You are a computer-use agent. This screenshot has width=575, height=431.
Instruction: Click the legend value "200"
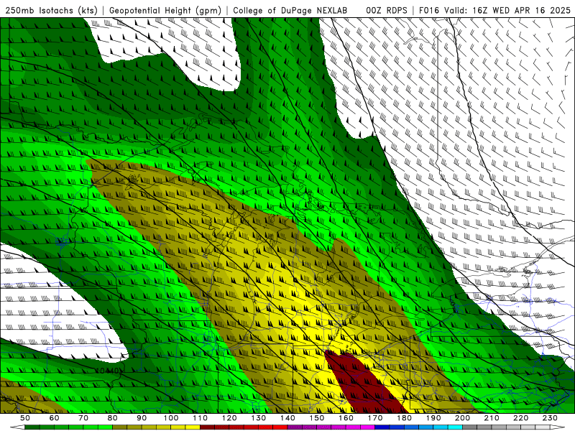coord(463,418)
